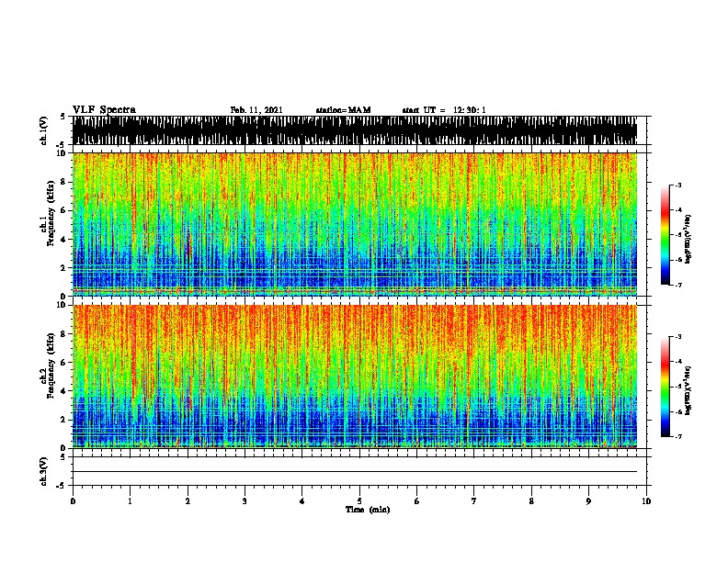Click time axis tick label "7"
Image resolution: width=728 pixels, height=562 pixels.
(x=474, y=501)
